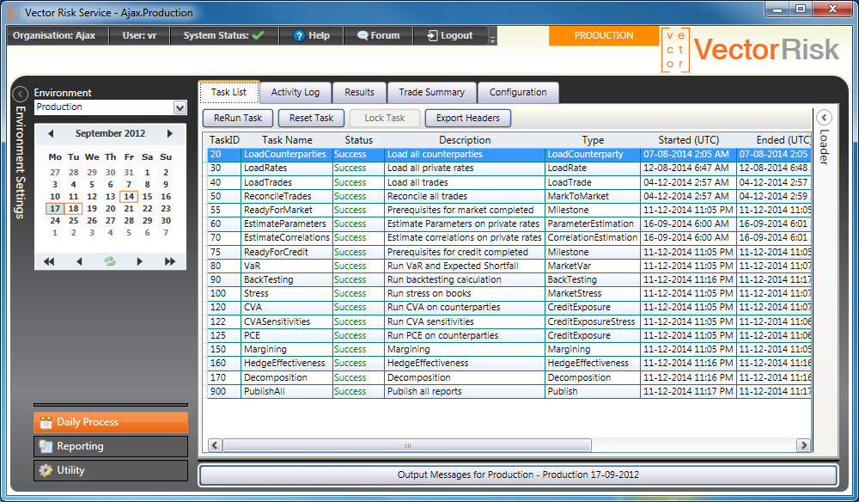Collapse the Environment Settings panel arrow
This screenshot has height=502, width=859.
[x=20, y=95]
